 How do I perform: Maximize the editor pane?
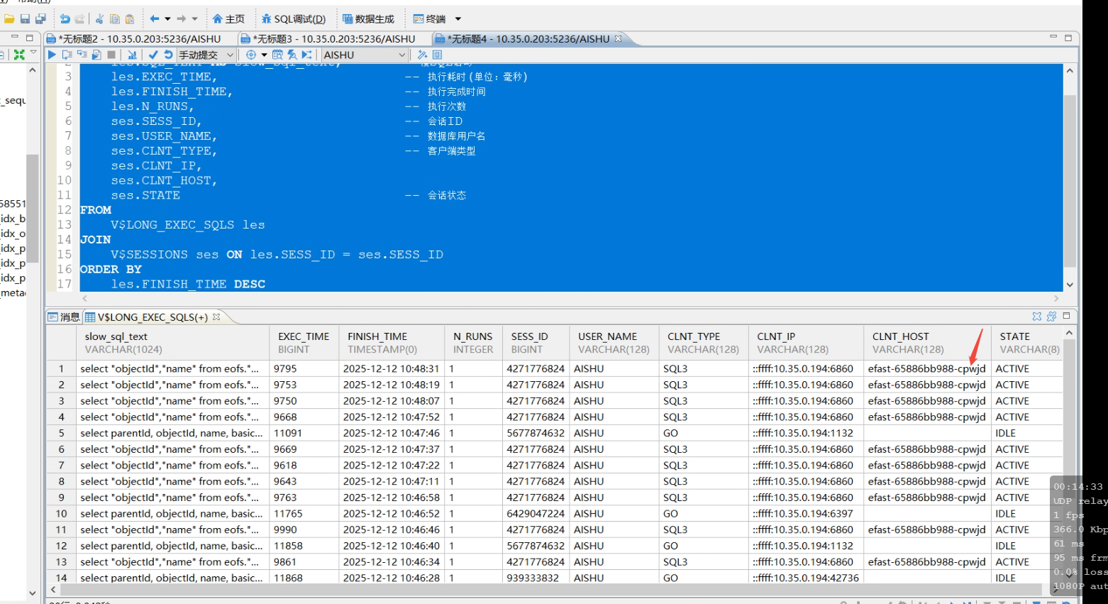coord(1068,38)
